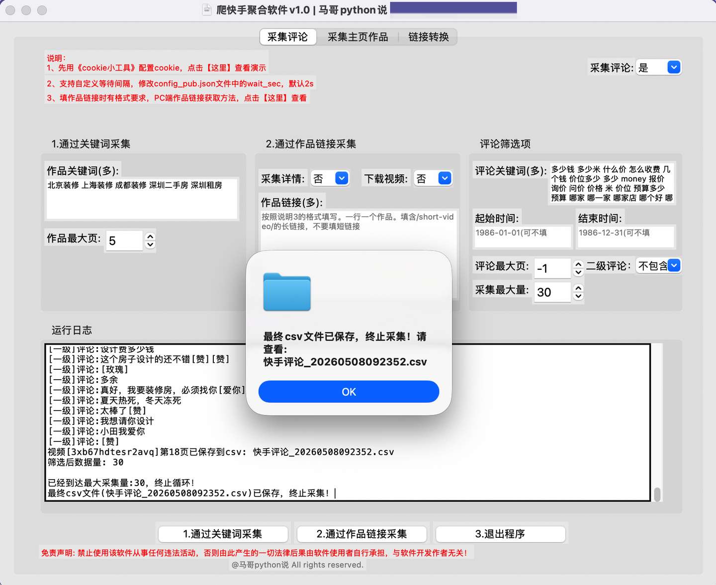The width and height of the screenshot is (716, 585).
Task: Click the cookie demo instruction line 1
Action: pyautogui.click(x=157, y=68)
